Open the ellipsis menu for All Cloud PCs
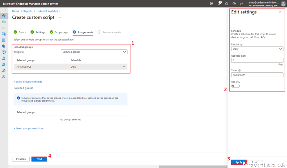This screenshot has width=287, height=168. pos(124,67)
